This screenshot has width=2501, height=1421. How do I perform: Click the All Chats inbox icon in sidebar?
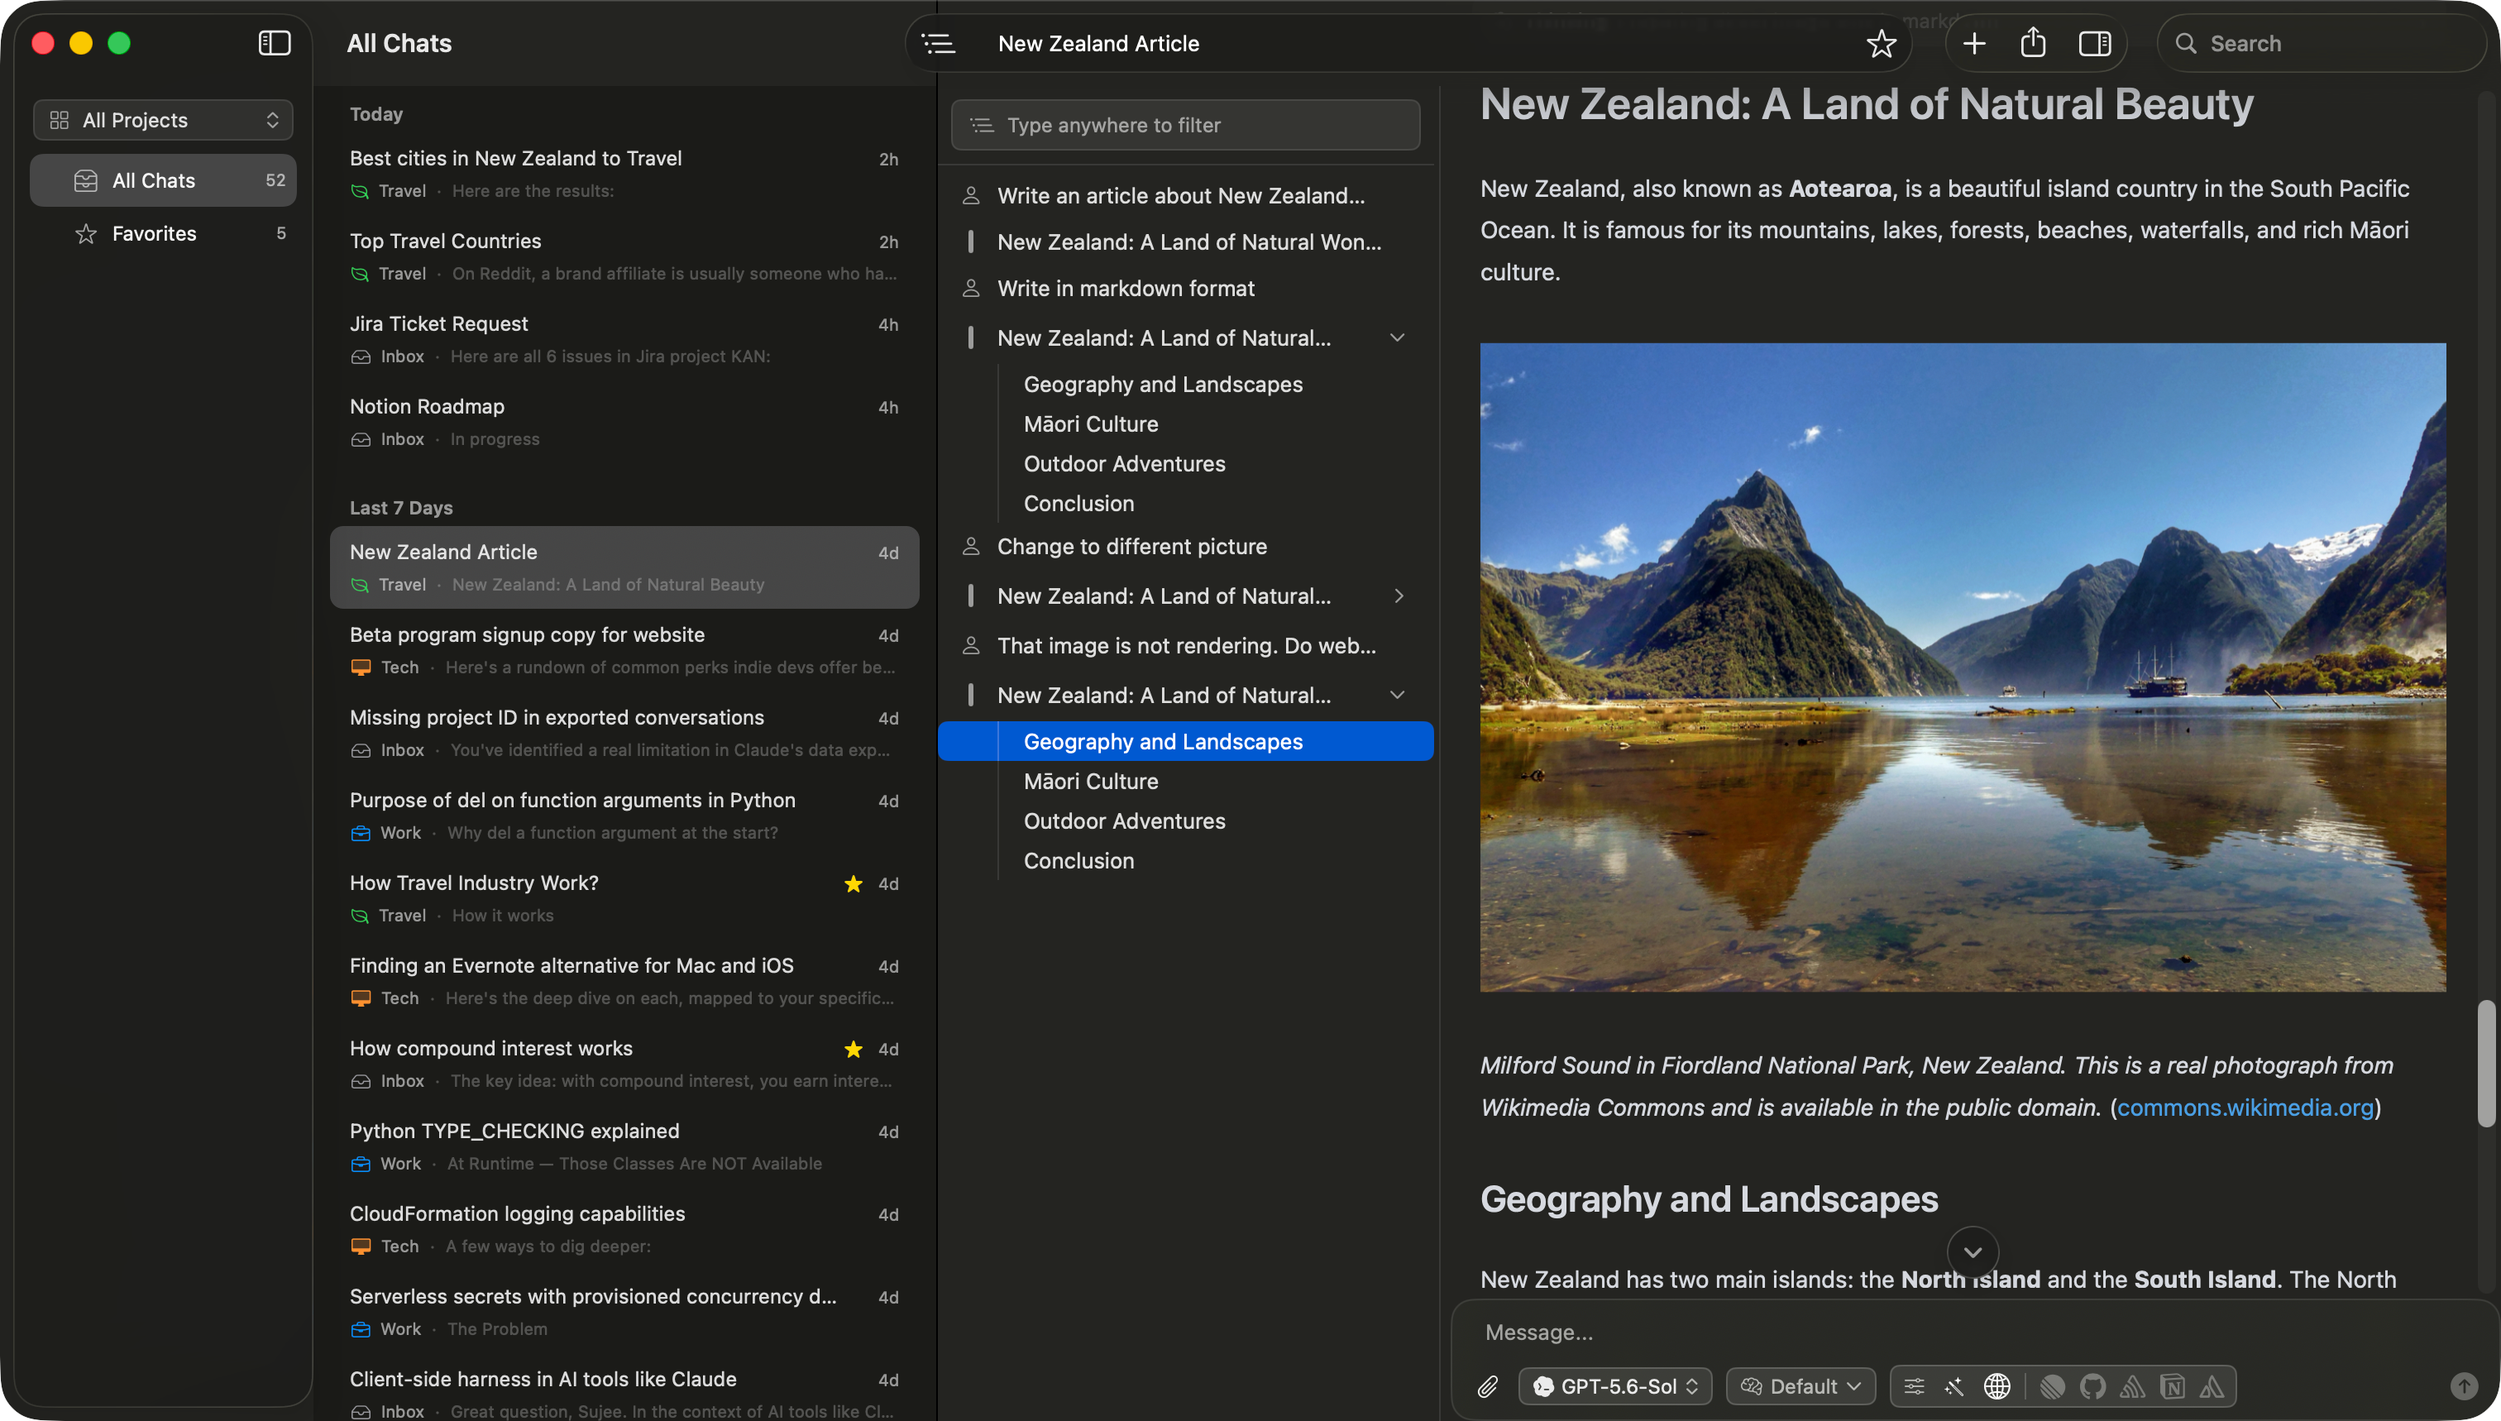click(x=86, y=180)
